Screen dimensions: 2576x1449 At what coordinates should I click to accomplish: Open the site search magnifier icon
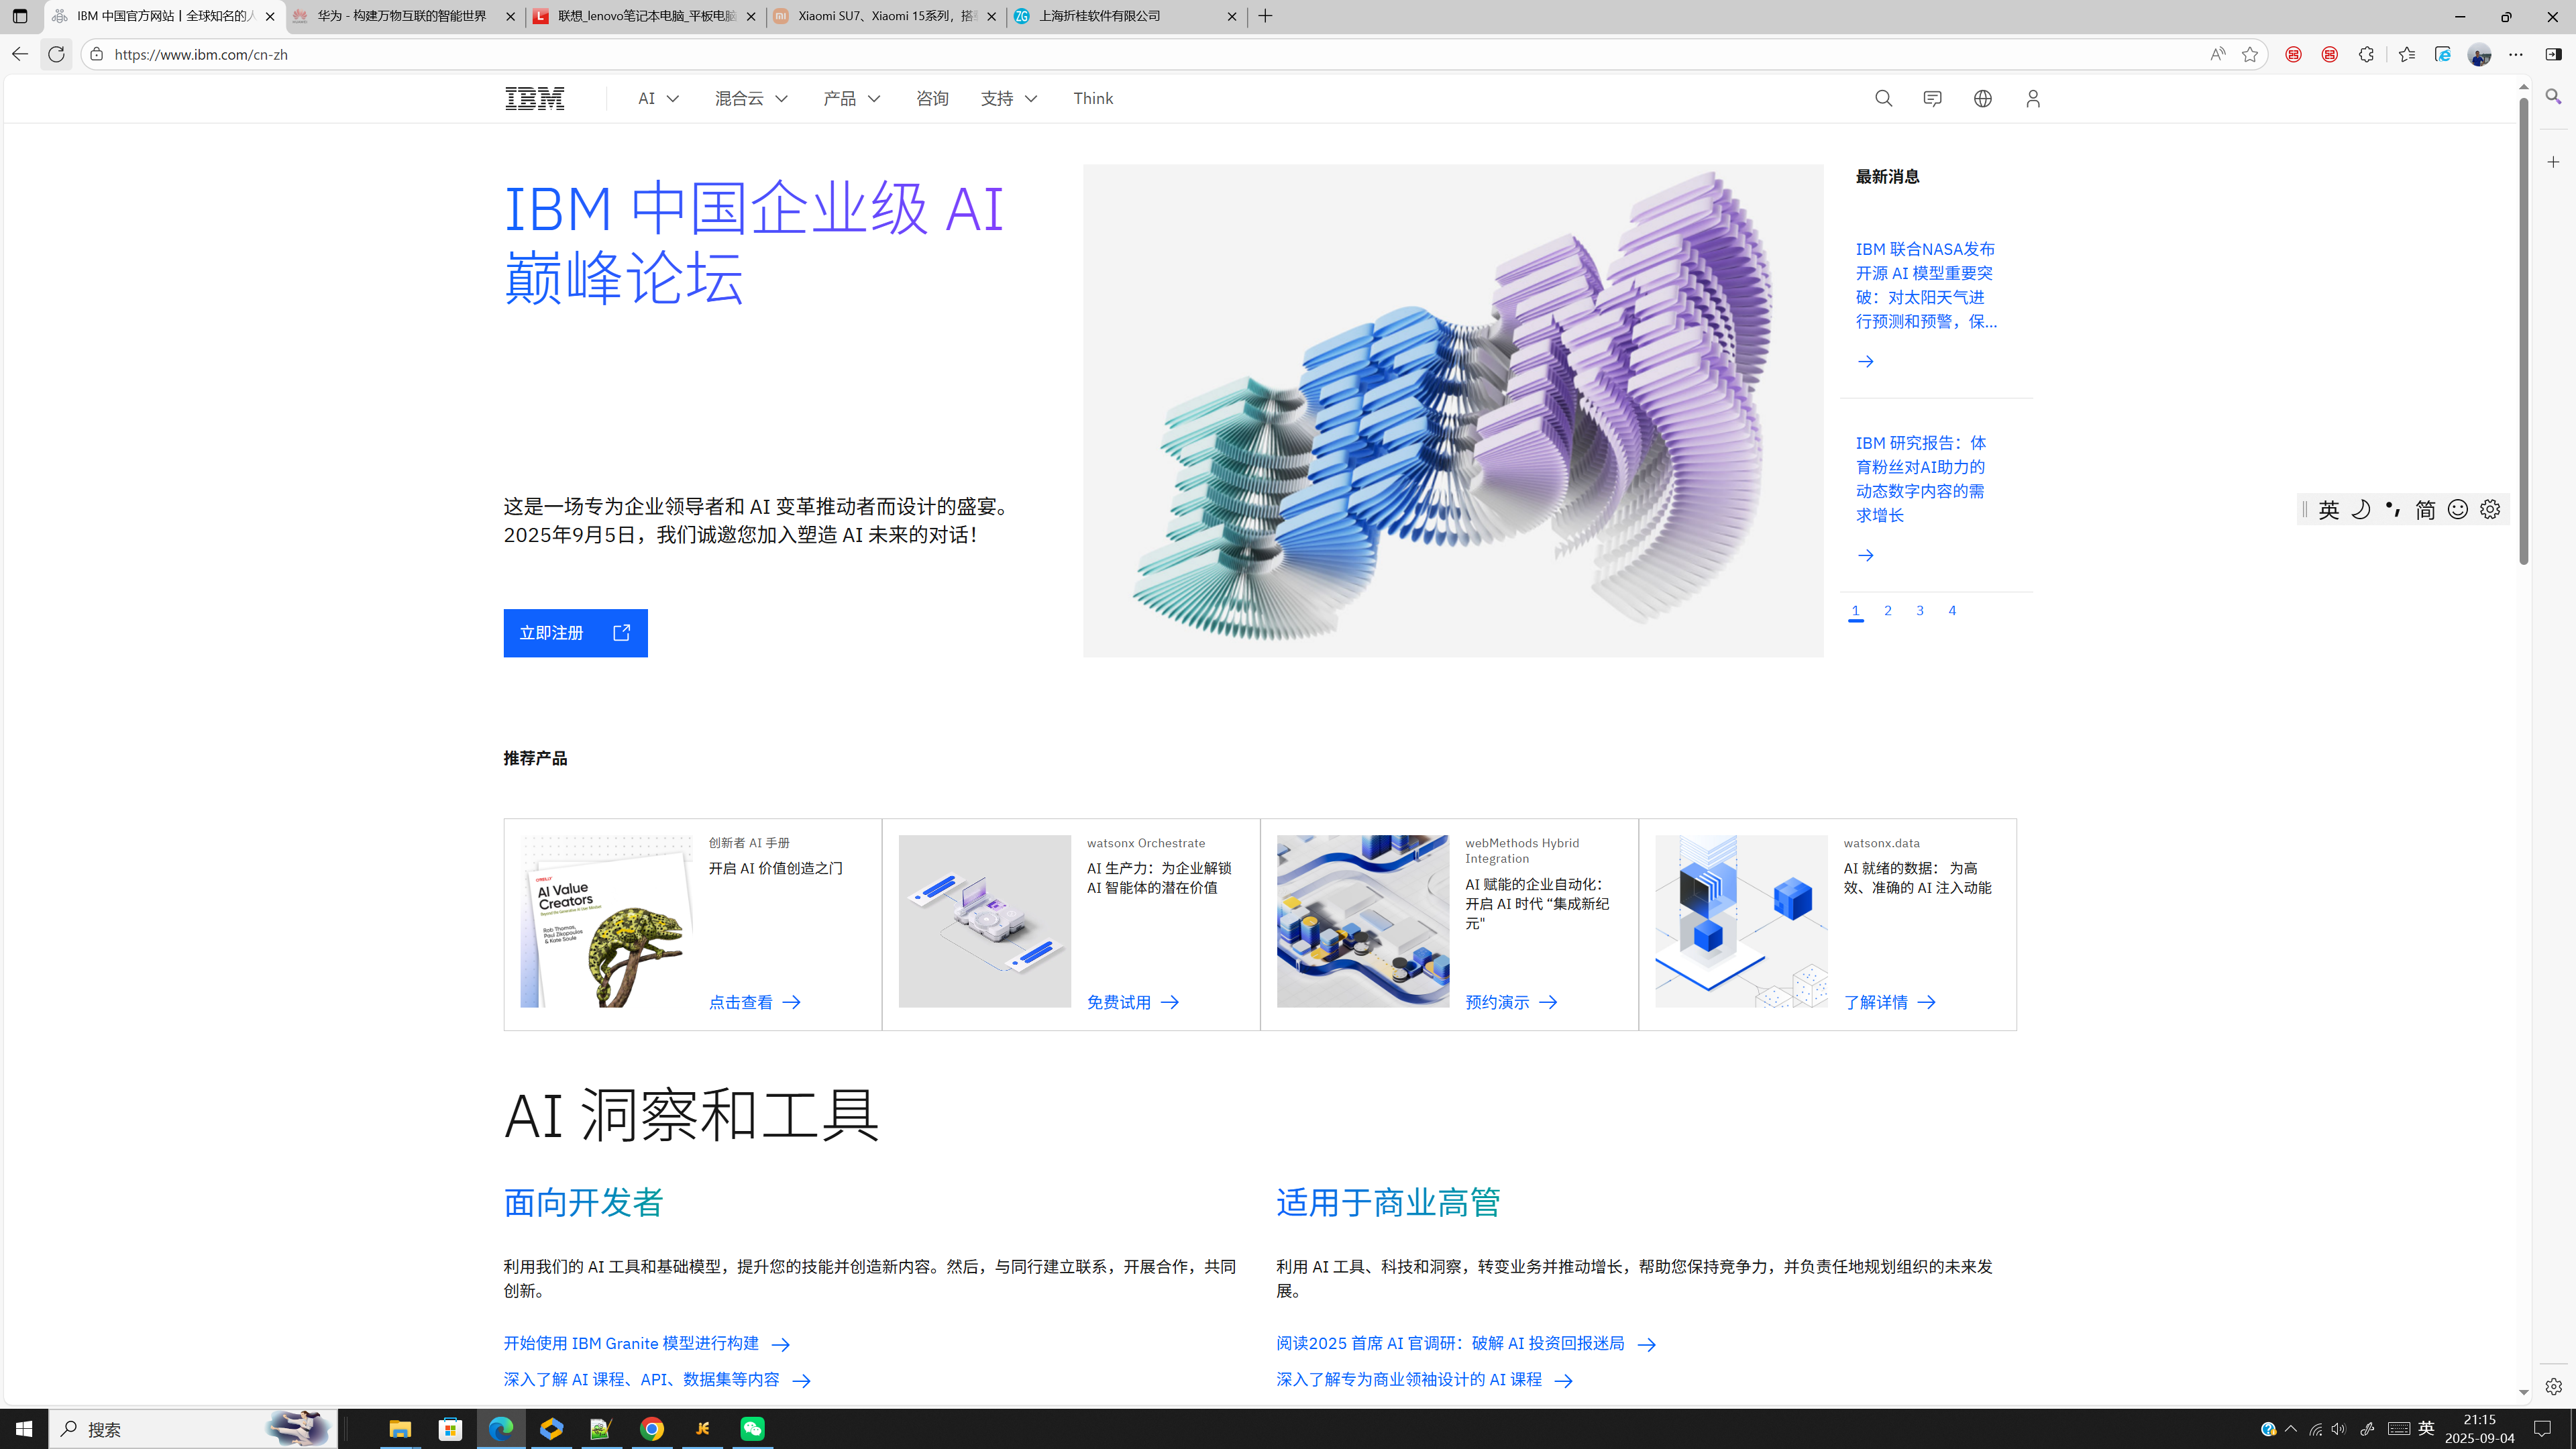(x=1883, y=98)
